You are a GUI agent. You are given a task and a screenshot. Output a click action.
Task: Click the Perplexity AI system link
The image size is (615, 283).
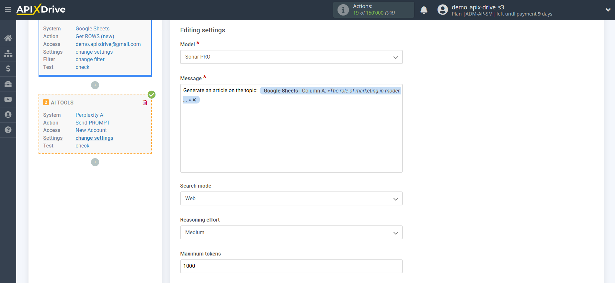[x=90, y=115]
